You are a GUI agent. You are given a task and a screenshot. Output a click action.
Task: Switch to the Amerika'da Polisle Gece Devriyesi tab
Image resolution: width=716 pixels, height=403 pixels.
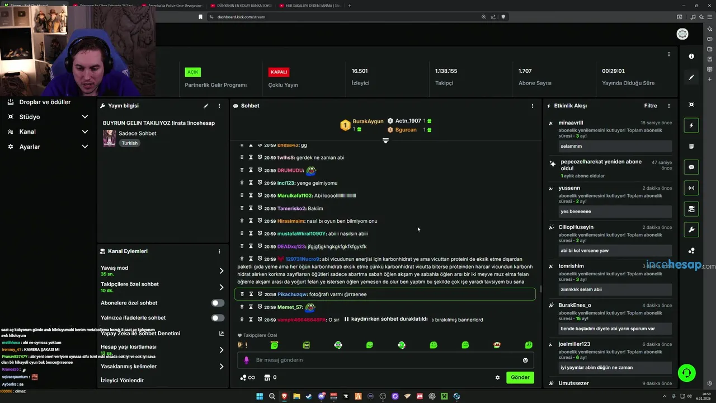(173, 6)
